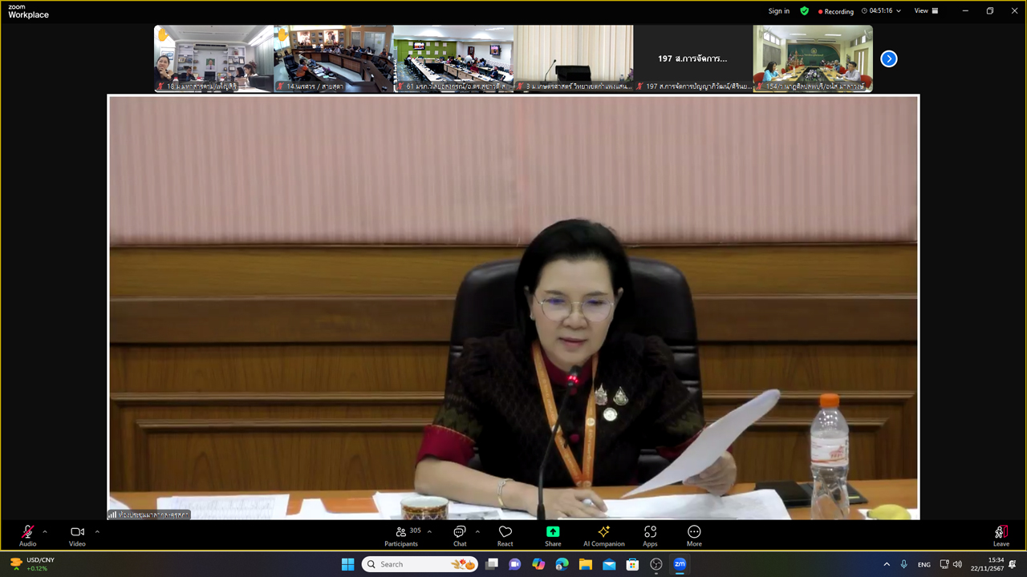Expand the meeting timer dropdown
The width and height of the screenshot is (1027, 577).
(898, 11)
